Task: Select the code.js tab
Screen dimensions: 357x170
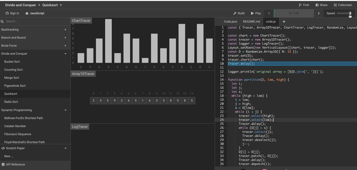Action: pos(271,22)
